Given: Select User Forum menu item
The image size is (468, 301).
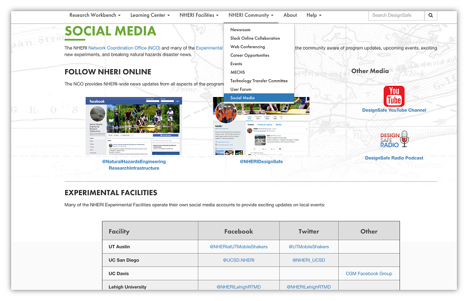Looking at the screenshot, I should coord(259,89).
